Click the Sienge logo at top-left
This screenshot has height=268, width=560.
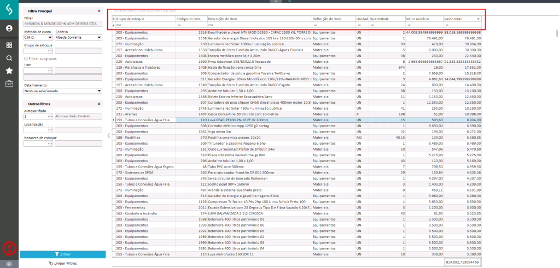(9, 9)
